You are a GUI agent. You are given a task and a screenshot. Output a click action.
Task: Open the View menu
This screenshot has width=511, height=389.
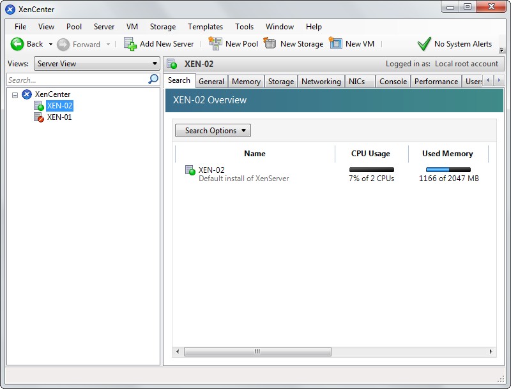tap(46, 27)
